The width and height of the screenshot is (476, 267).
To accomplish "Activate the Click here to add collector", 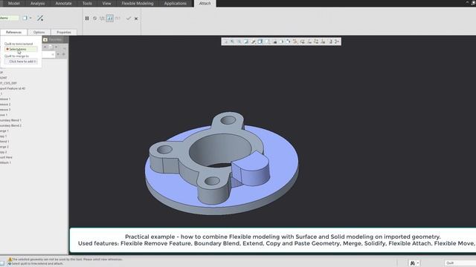I will [x=21, y=62].
